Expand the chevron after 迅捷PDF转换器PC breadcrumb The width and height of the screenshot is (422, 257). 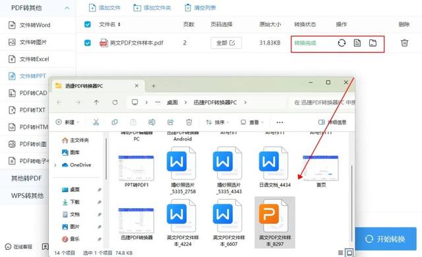245,103
